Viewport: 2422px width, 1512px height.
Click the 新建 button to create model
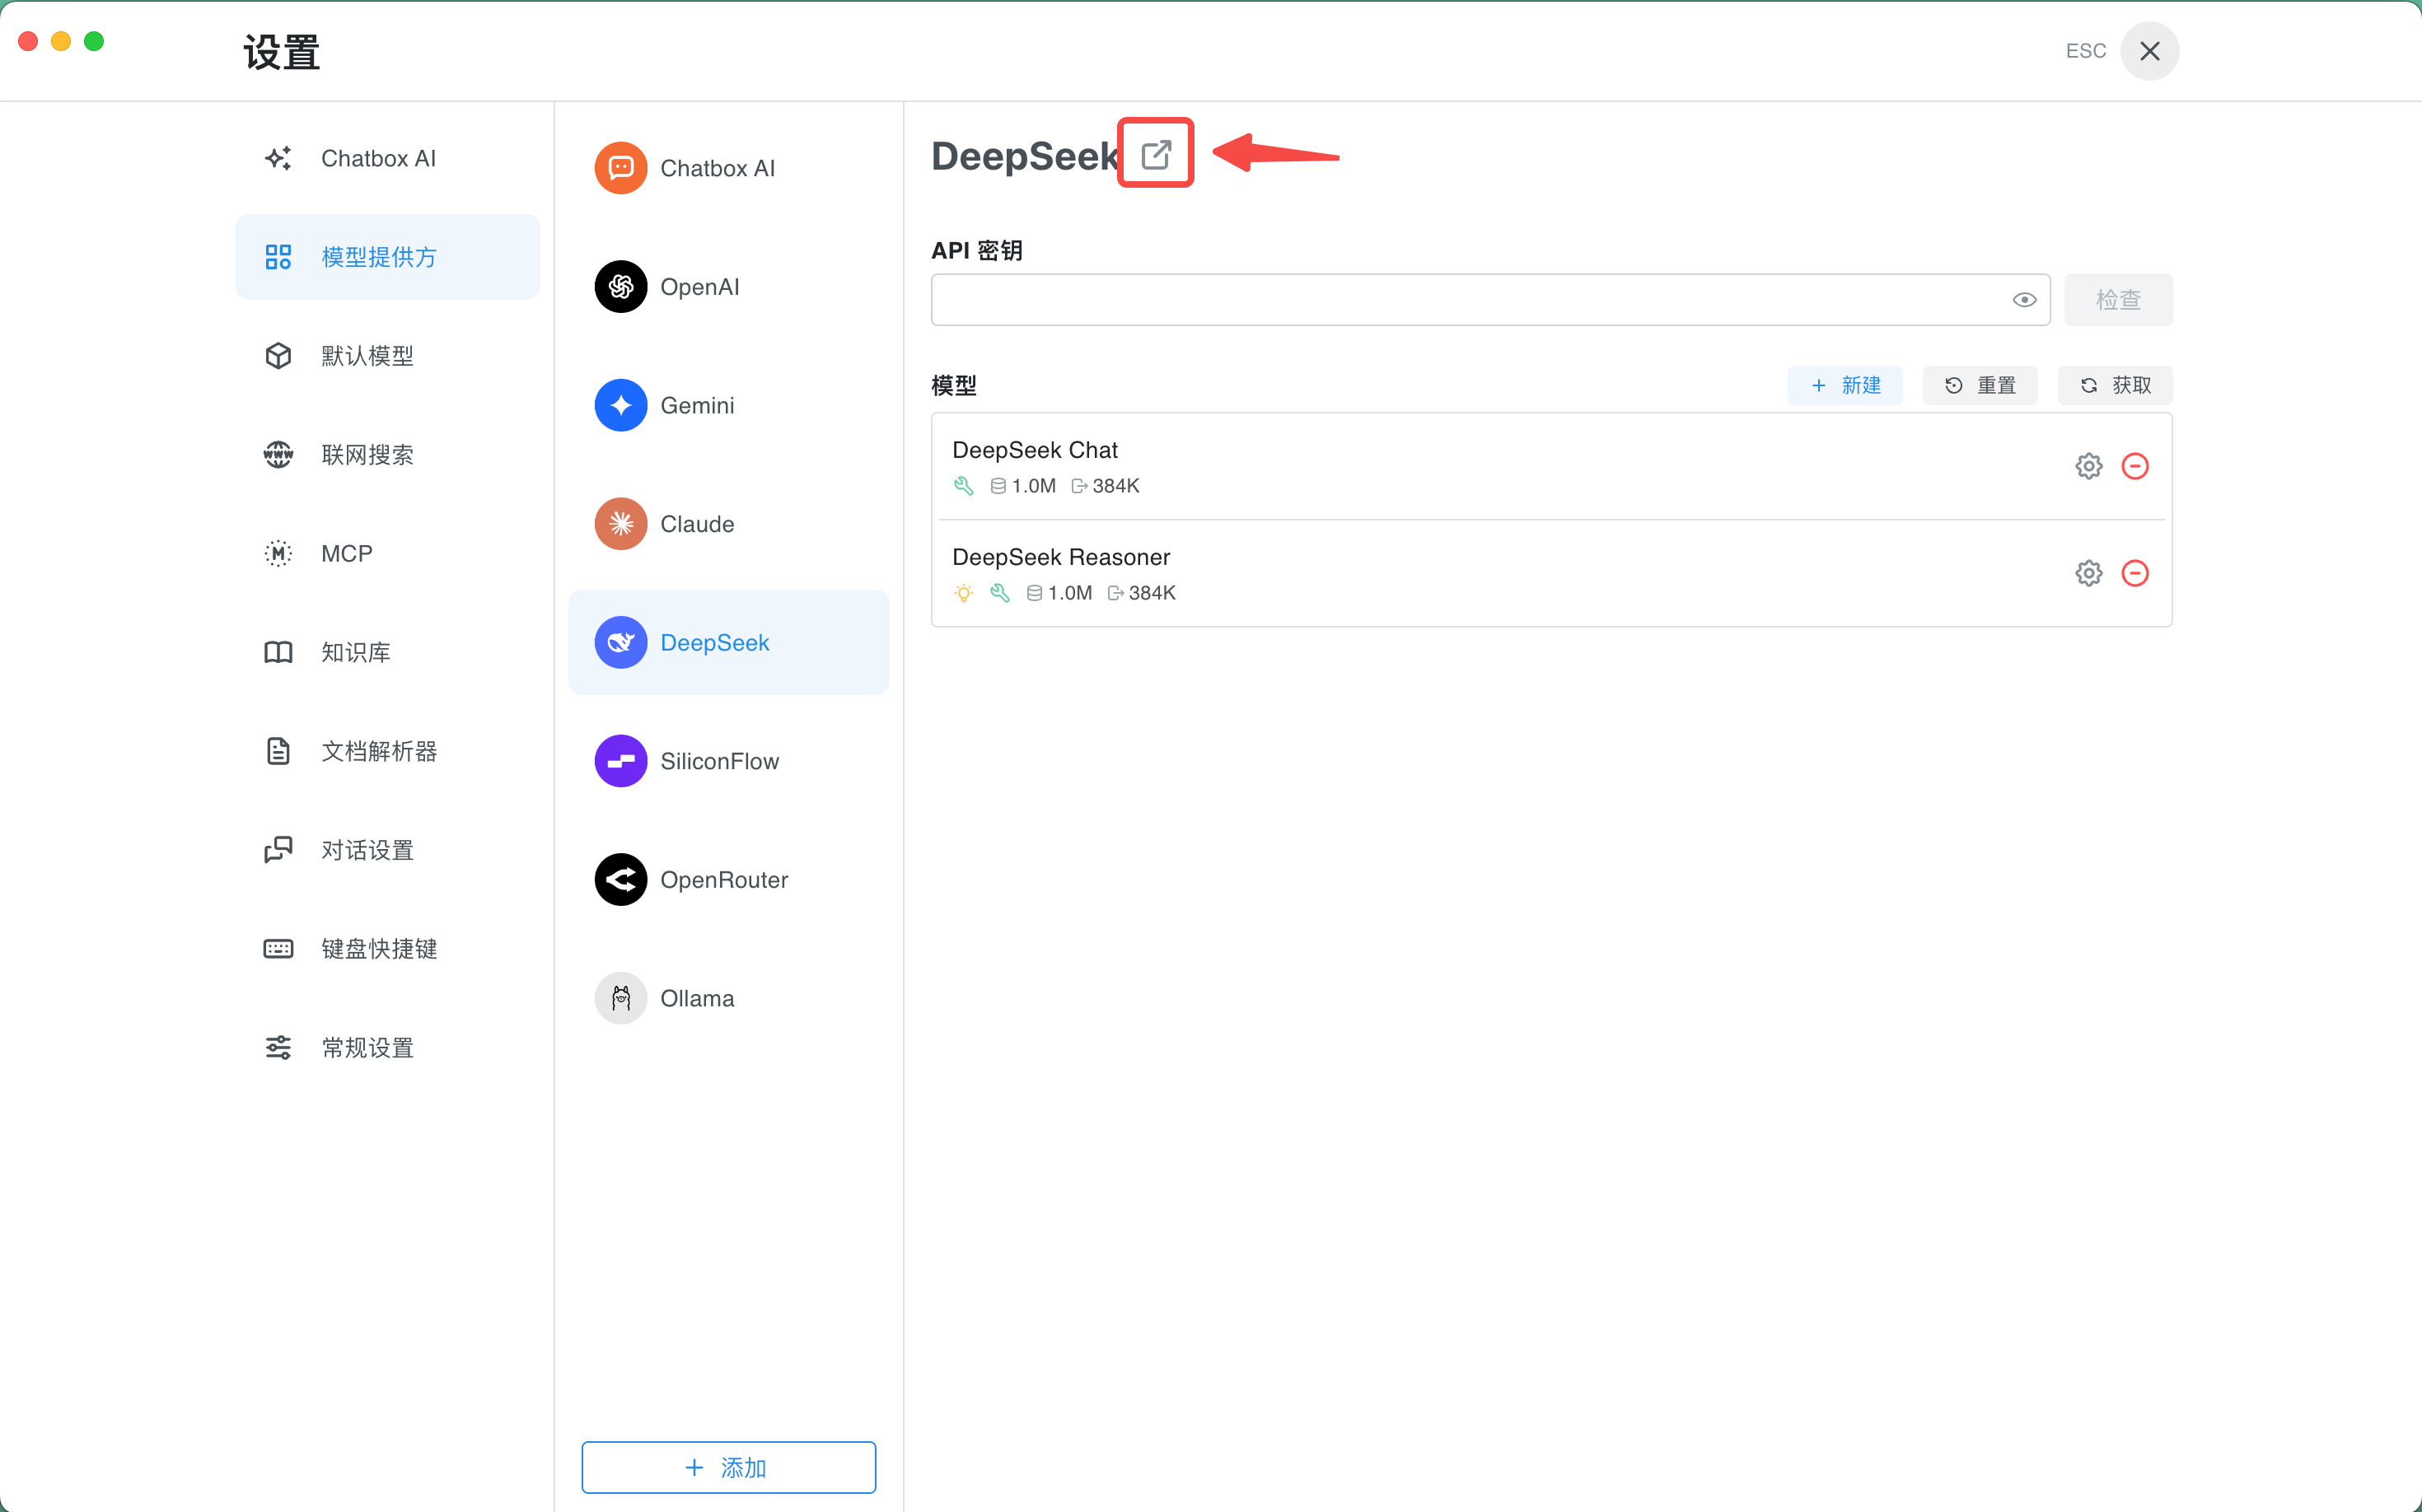click(1845, 385)
